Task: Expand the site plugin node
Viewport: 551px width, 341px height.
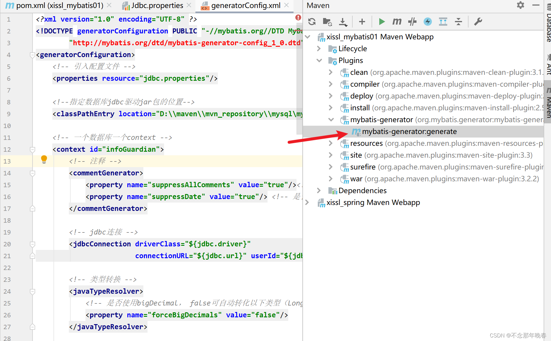Action: point(331,155)
